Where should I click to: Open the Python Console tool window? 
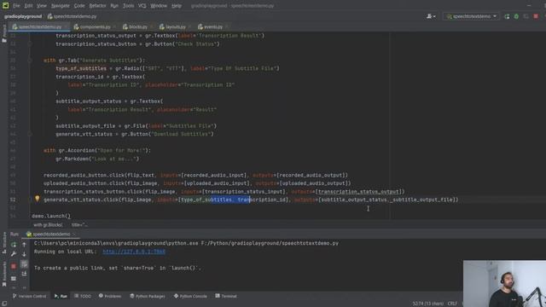(x=190, y=296)
